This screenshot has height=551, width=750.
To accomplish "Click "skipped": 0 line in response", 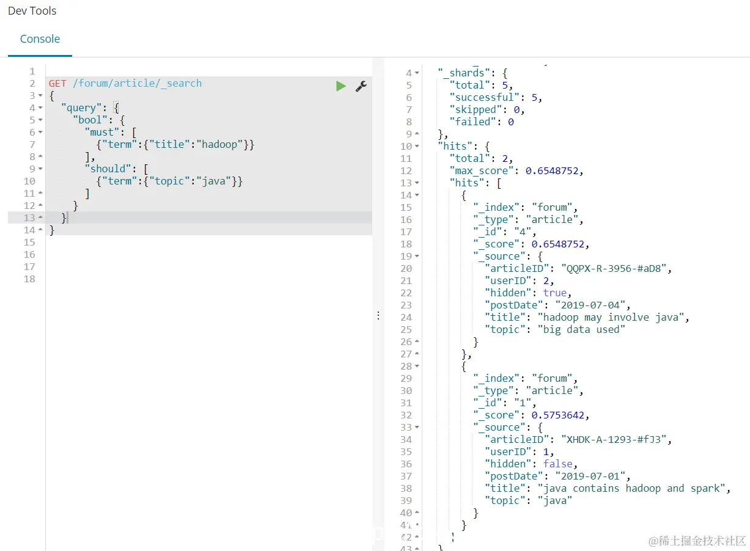I will tap(487, 110).
